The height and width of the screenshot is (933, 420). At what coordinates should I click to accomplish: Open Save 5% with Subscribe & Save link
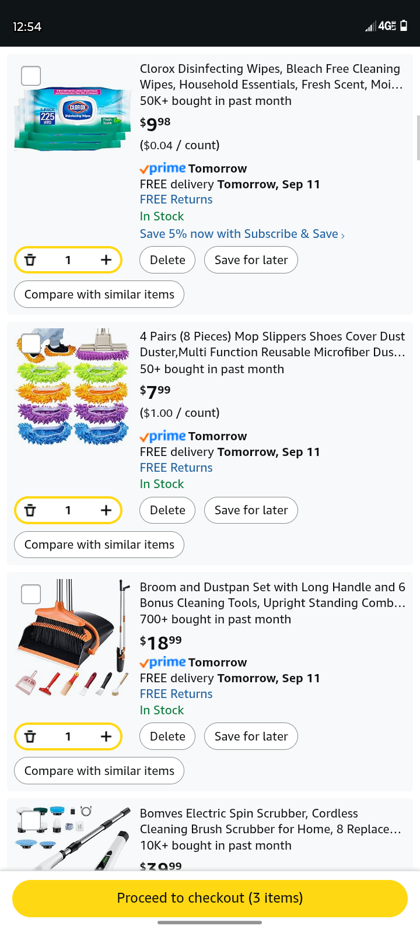pos(242,234)
